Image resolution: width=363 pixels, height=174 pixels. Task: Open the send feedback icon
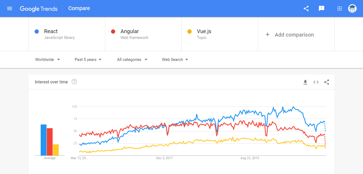[x=322, y=8]
